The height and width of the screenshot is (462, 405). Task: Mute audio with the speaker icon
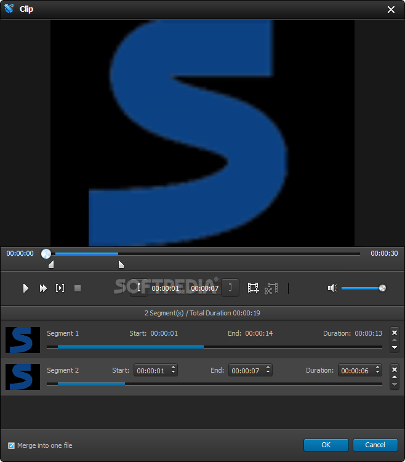(332, 288)
